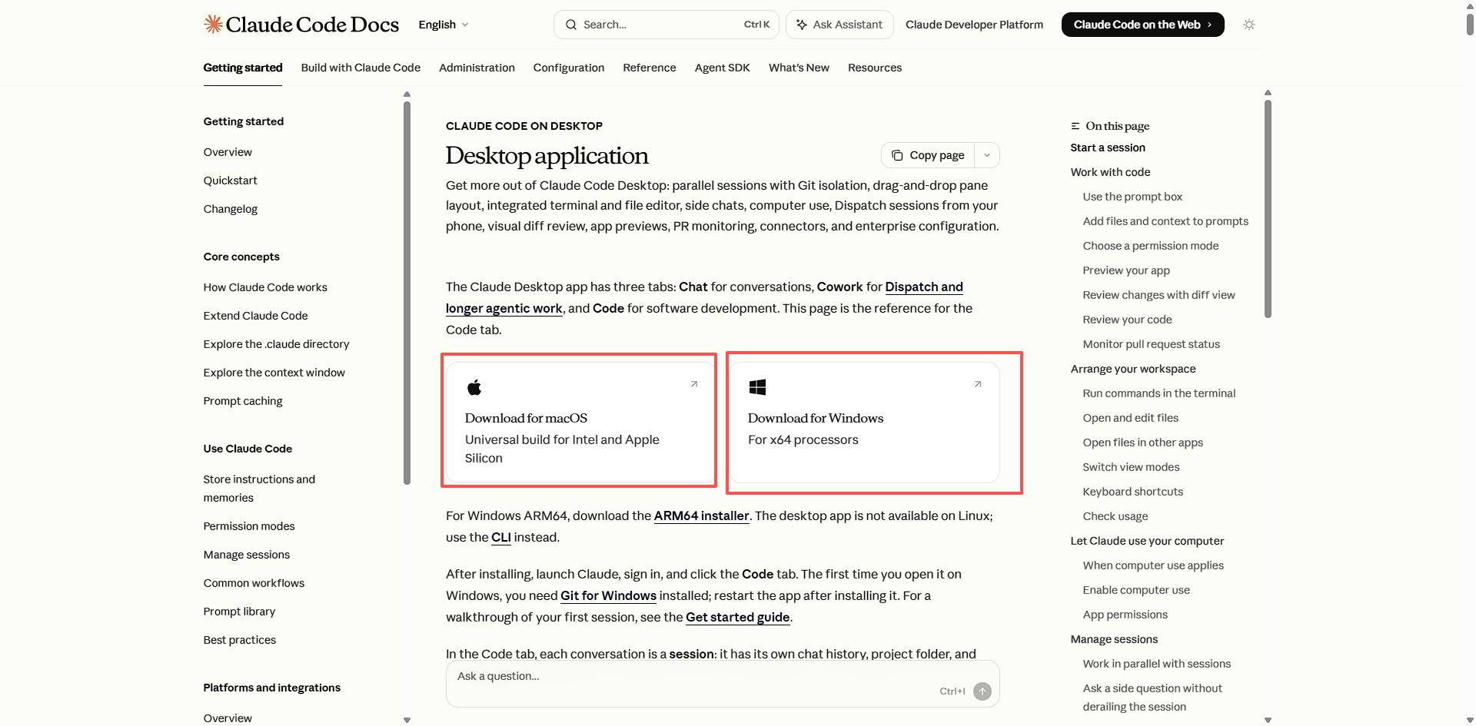
Task: Follow the Get started guide link
Action: (x=737, y=617)
